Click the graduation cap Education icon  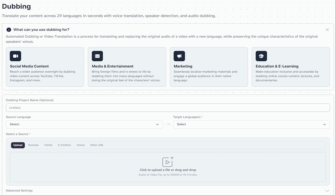click(261, 56)
